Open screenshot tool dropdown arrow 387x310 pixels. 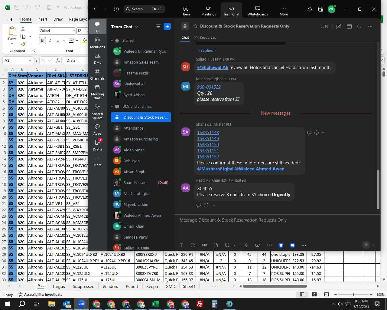(235, 245)
